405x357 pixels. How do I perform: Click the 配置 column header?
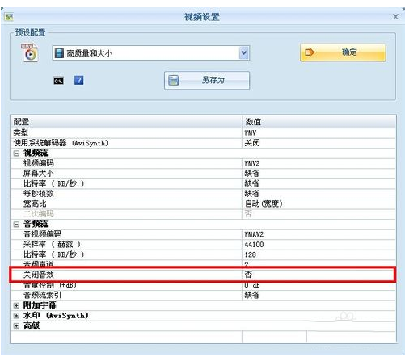(126, 122)
